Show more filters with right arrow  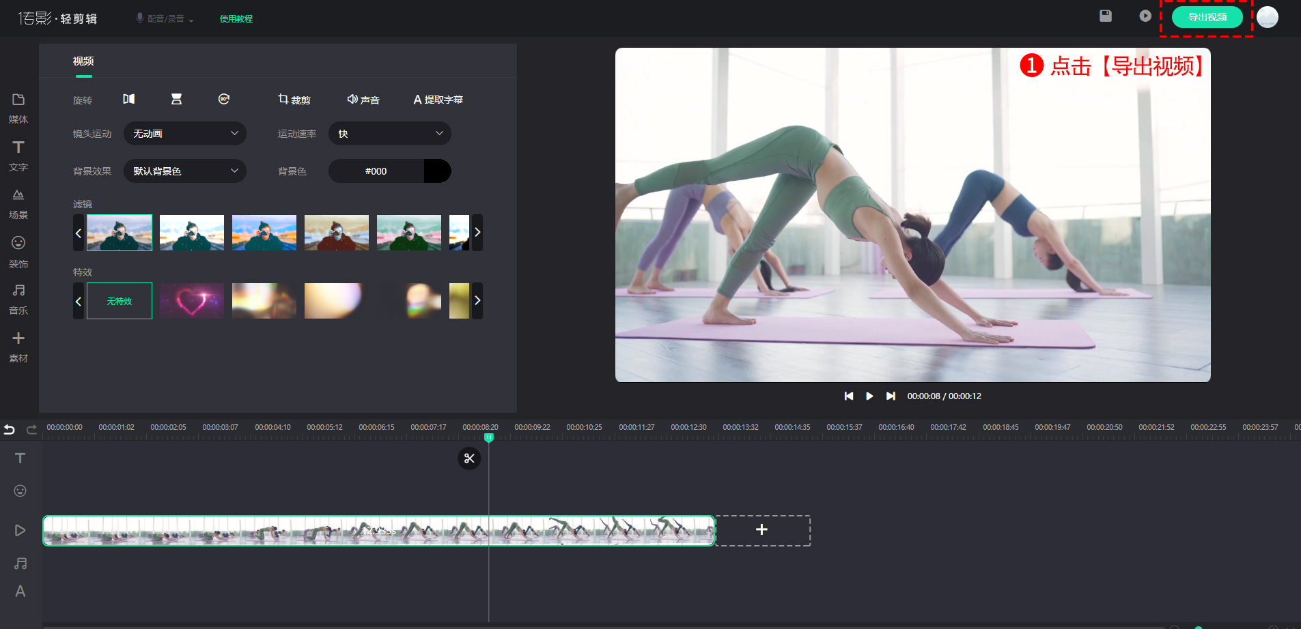477,233
